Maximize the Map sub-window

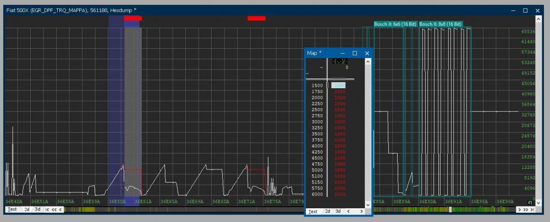pyautogui.click(x=355, y=53)
